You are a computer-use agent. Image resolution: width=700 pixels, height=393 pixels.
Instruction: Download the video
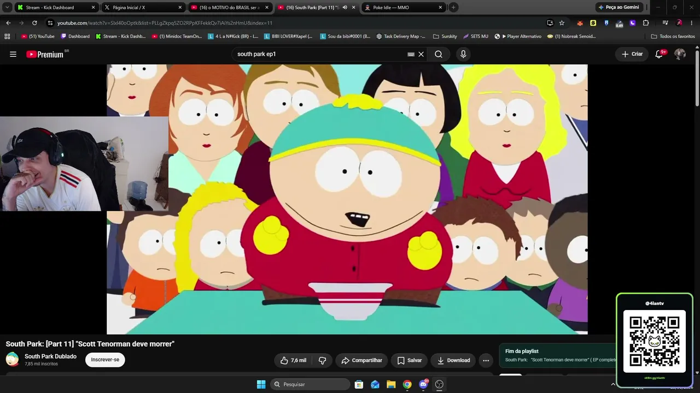[453, 360]
